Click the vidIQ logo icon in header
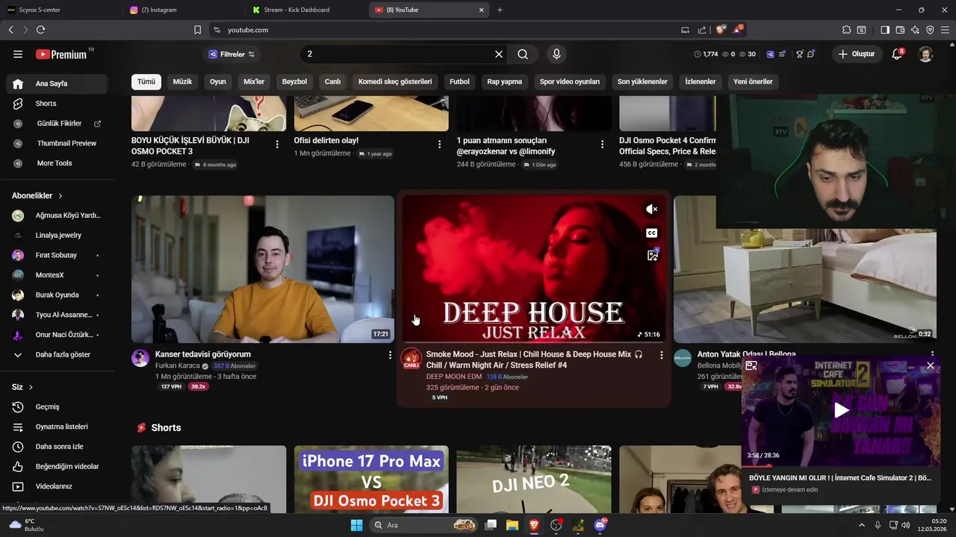Viewport: 956px width, 537px height. [770, 54]
